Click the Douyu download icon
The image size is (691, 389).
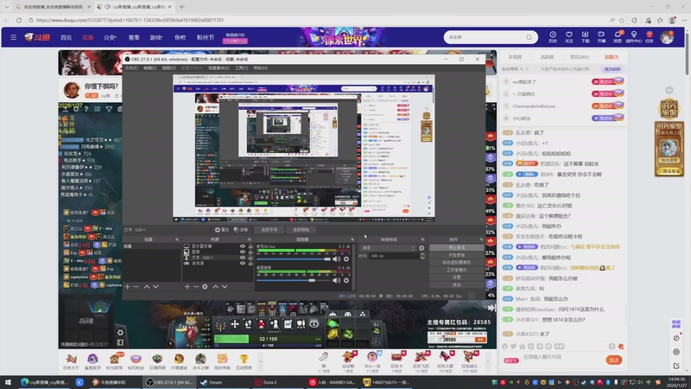coord(585,36)
